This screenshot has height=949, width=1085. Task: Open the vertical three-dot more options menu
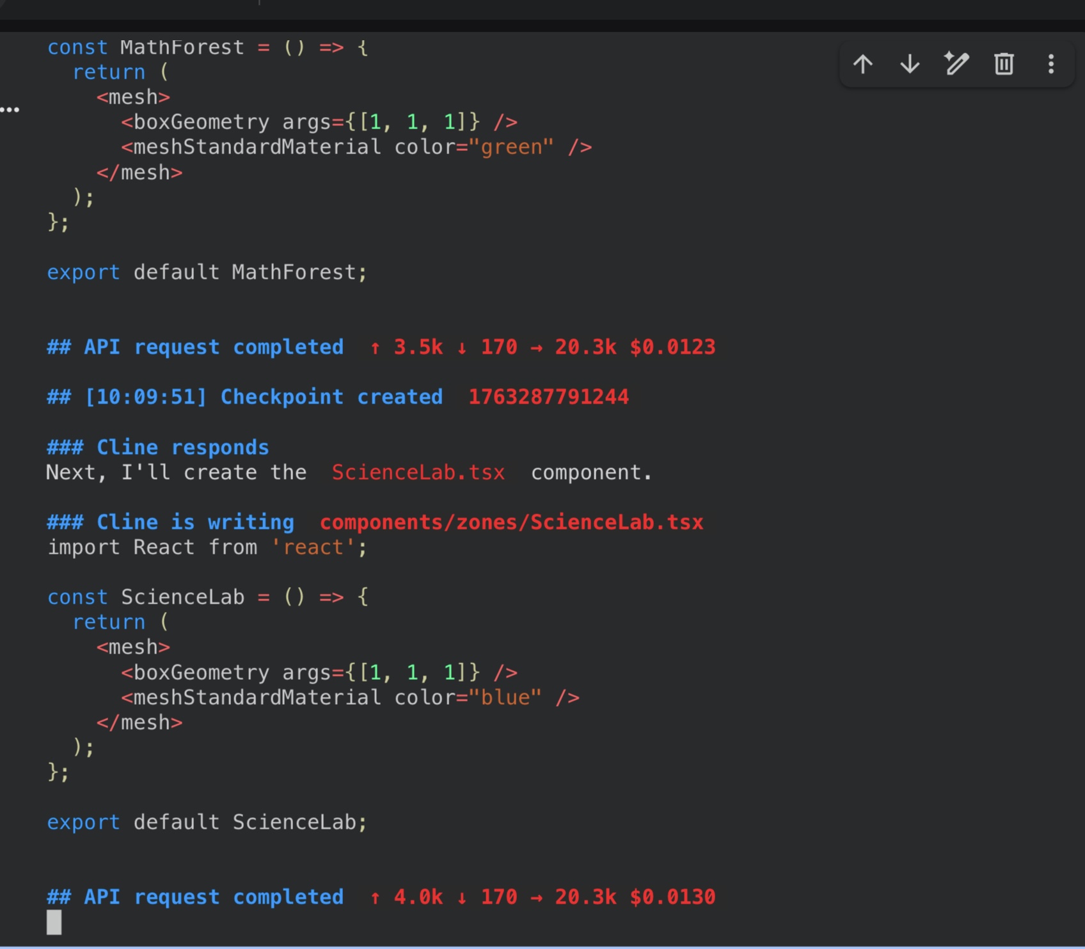tap(1051, 64)
